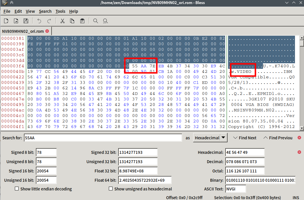Open the Tools menu
This screenshot has height=200, width=304.
[61, 11]
